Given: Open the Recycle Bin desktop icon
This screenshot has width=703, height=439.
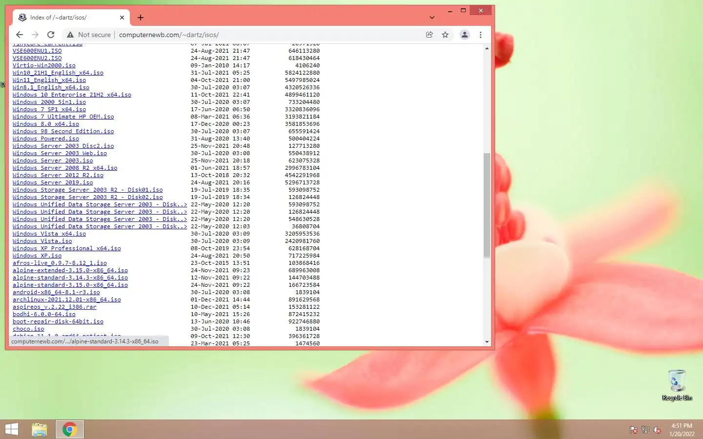Looking at the screenshot, I should click(677, 385).
